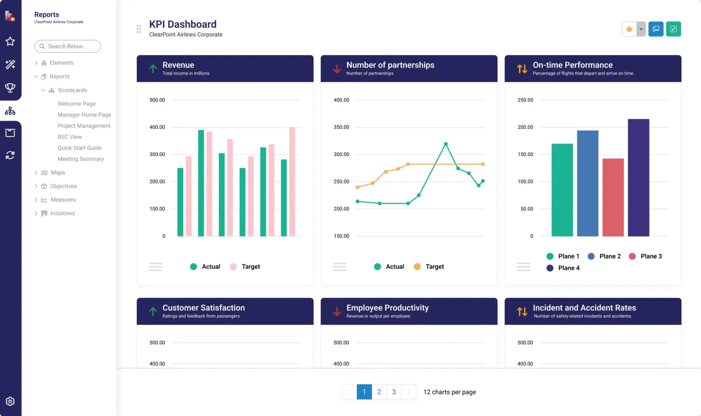701x416 pixels.
Task: Collapse the Scorecards tree
Action: coord(43,90)
